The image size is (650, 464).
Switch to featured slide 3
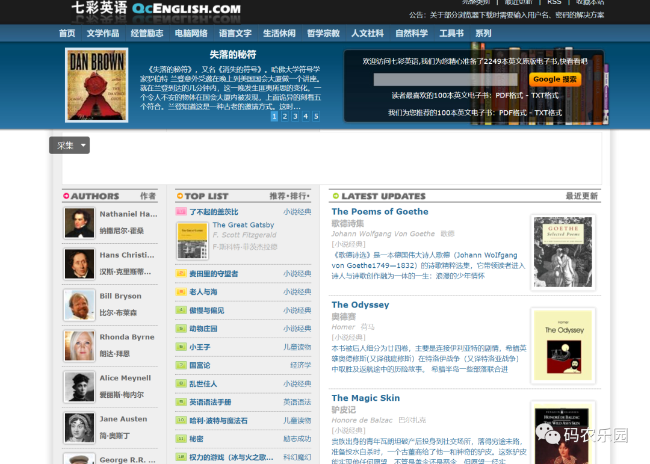295,116
